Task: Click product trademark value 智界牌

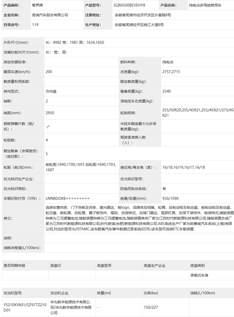Action: point(37,5)
